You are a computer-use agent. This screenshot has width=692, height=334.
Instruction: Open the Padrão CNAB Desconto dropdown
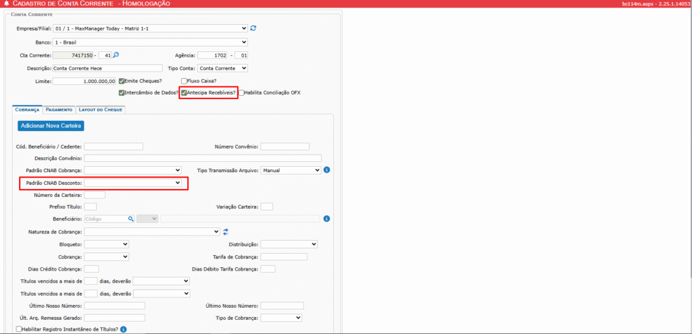pyautogui.click(x=132, y=183)
